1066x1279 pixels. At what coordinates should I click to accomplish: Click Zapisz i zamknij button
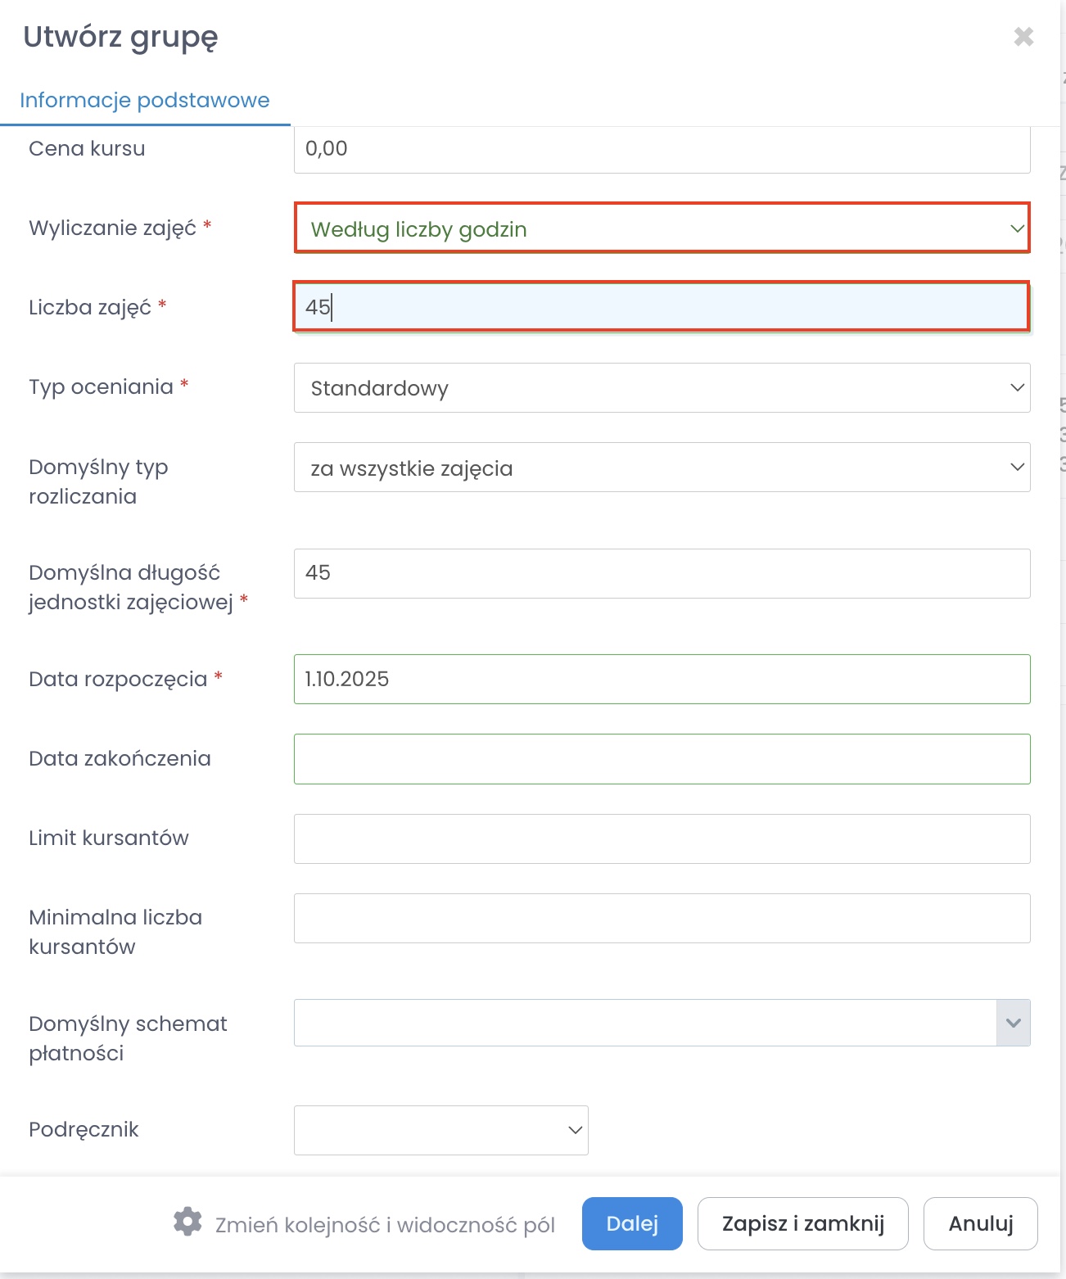click(x=802, y=1223)
